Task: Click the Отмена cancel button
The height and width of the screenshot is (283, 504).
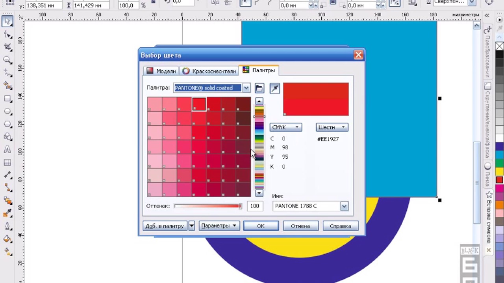Action: tap(300, 226)
